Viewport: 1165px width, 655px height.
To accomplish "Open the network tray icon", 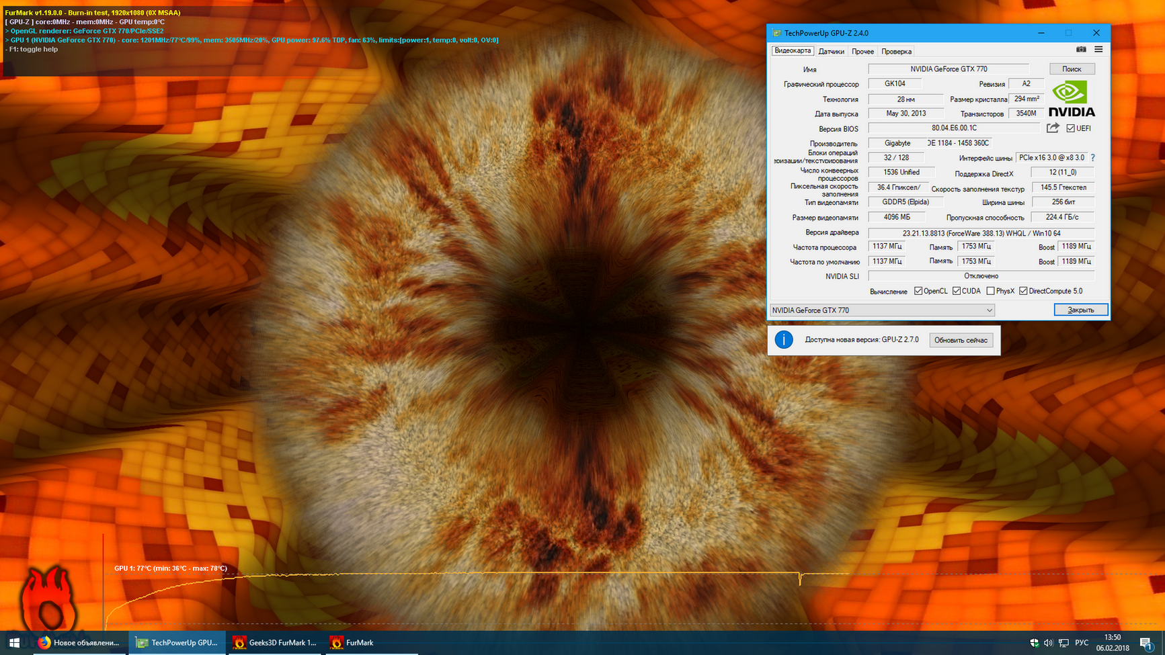I will coord(1063,643).
